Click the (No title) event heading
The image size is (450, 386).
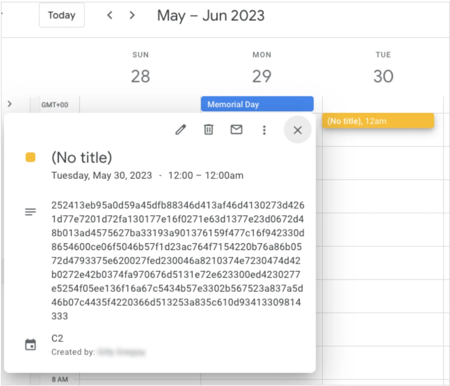coord(82,157)
